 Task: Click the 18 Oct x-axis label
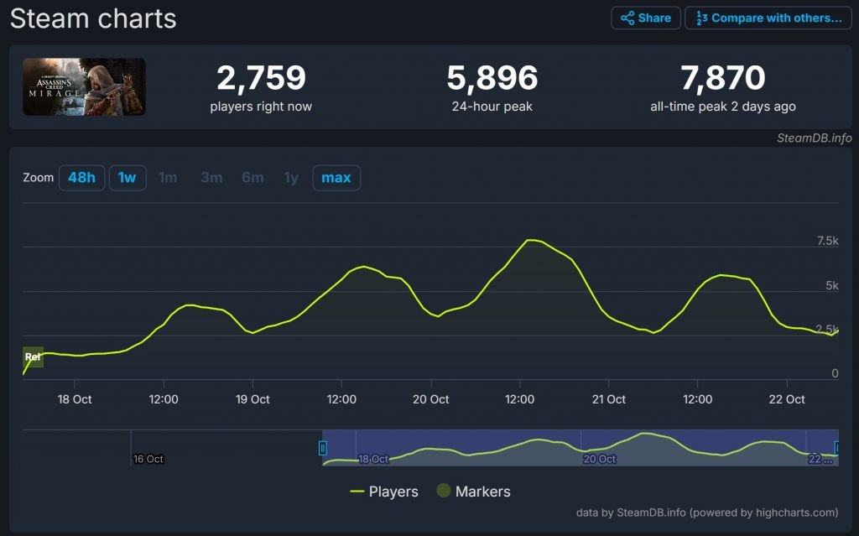point(75,399)
